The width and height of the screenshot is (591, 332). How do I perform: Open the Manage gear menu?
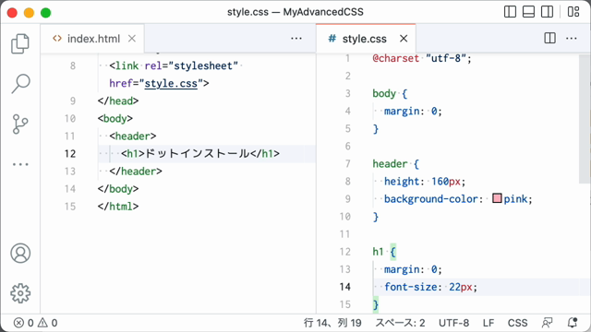tap(20, 293)
